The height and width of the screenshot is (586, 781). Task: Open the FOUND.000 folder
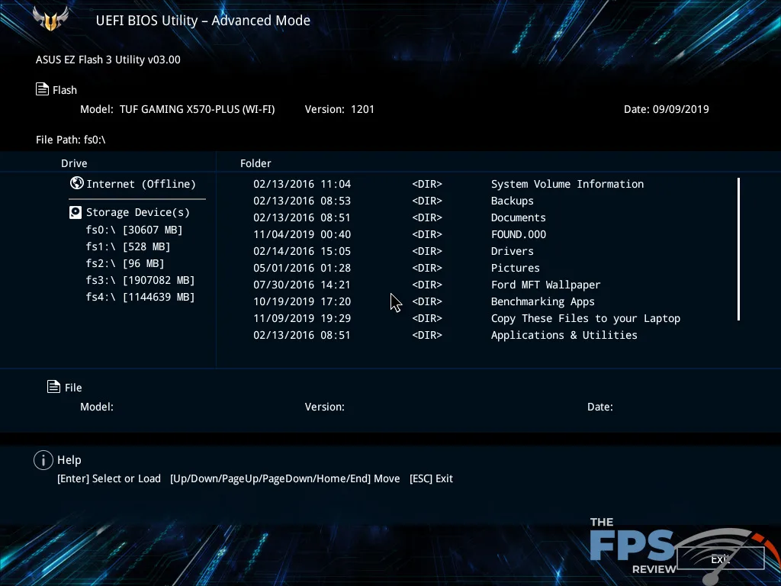(x=518, y=234)
